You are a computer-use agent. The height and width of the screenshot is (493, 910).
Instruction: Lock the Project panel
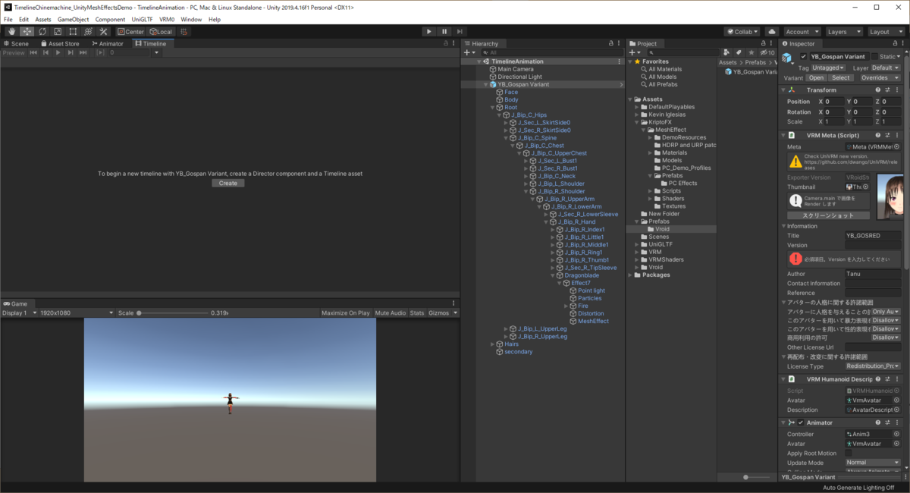point(763,44)
